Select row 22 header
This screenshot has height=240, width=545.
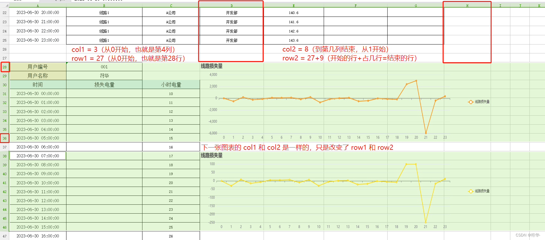pyautogui.click(x=4, y=13)
